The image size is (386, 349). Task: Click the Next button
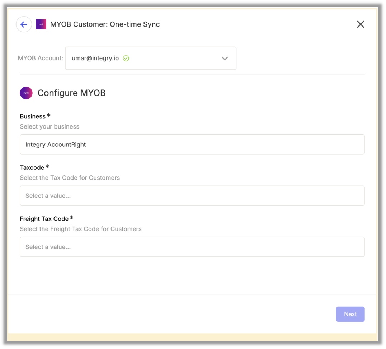point(350,314)
